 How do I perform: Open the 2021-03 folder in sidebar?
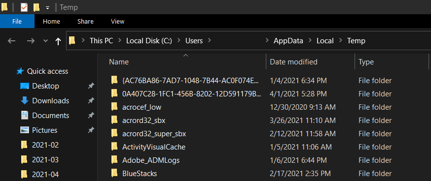point(45,160)
